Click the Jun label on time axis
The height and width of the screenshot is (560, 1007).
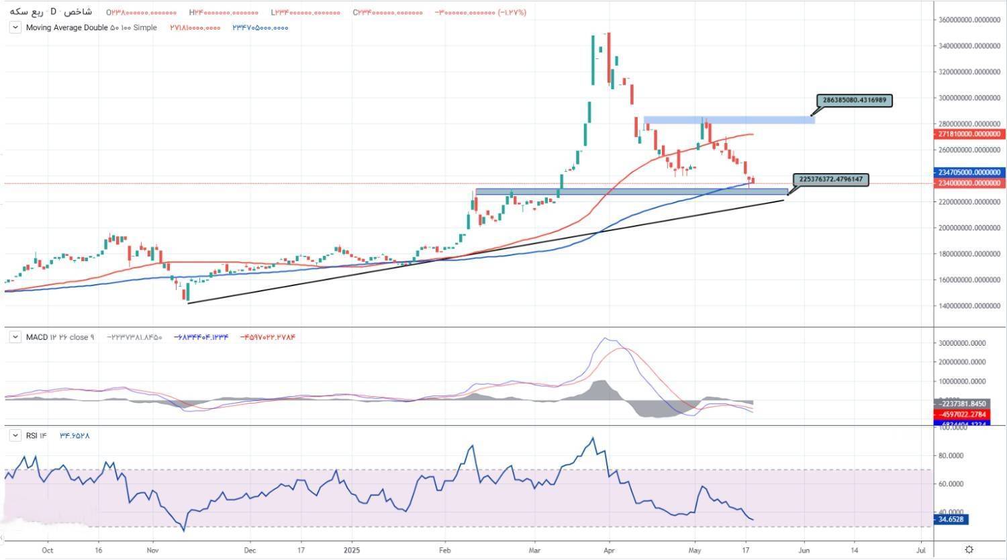[804, 550]
